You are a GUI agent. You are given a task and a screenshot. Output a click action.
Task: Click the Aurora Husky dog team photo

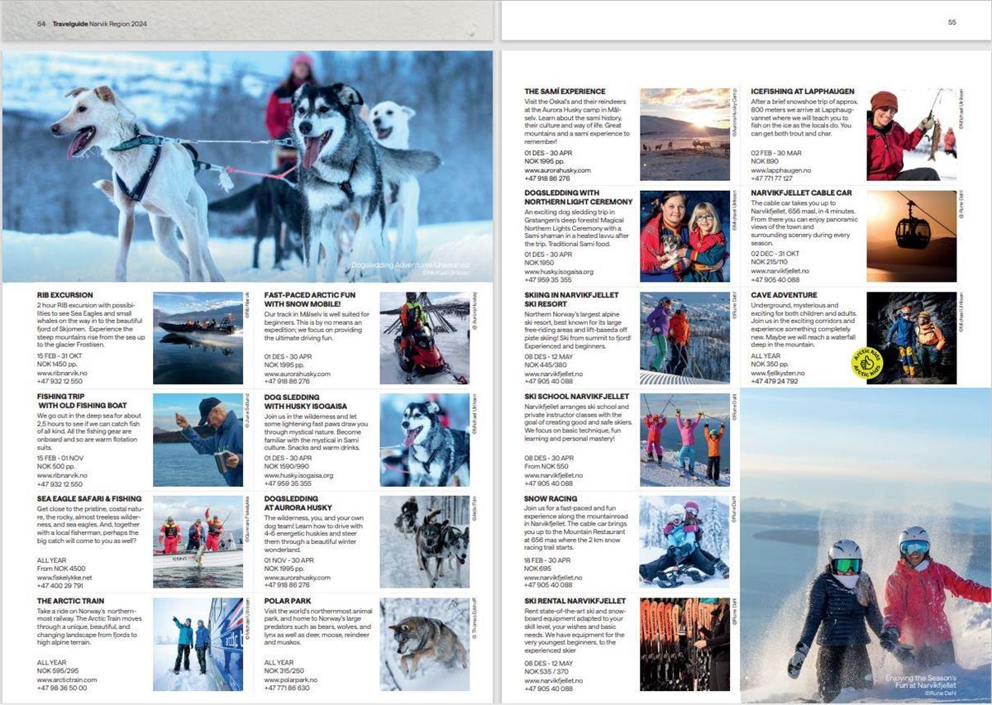(424, 541)
